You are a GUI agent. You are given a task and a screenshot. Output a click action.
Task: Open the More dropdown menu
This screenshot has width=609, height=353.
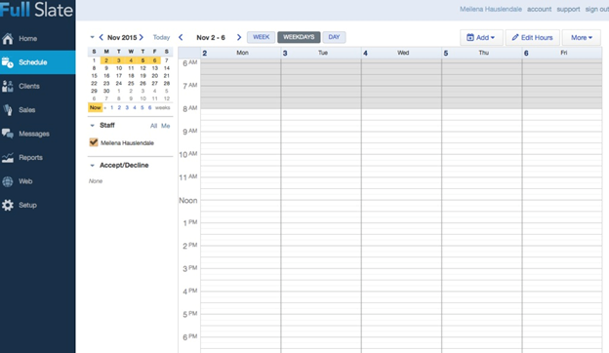[581, 38]
